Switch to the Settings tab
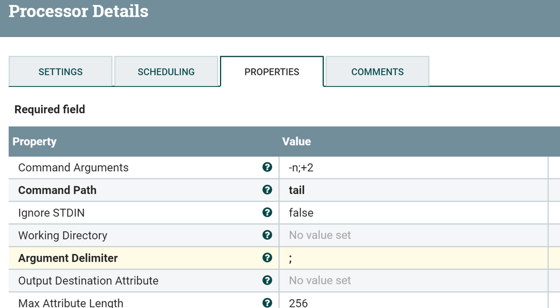 (x=61, y=72)
